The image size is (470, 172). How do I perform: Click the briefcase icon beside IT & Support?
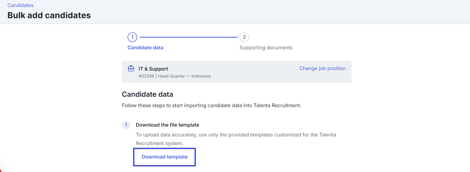[x=131, y=69]
